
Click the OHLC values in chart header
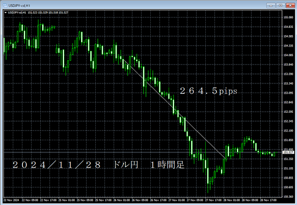point(48,13)
